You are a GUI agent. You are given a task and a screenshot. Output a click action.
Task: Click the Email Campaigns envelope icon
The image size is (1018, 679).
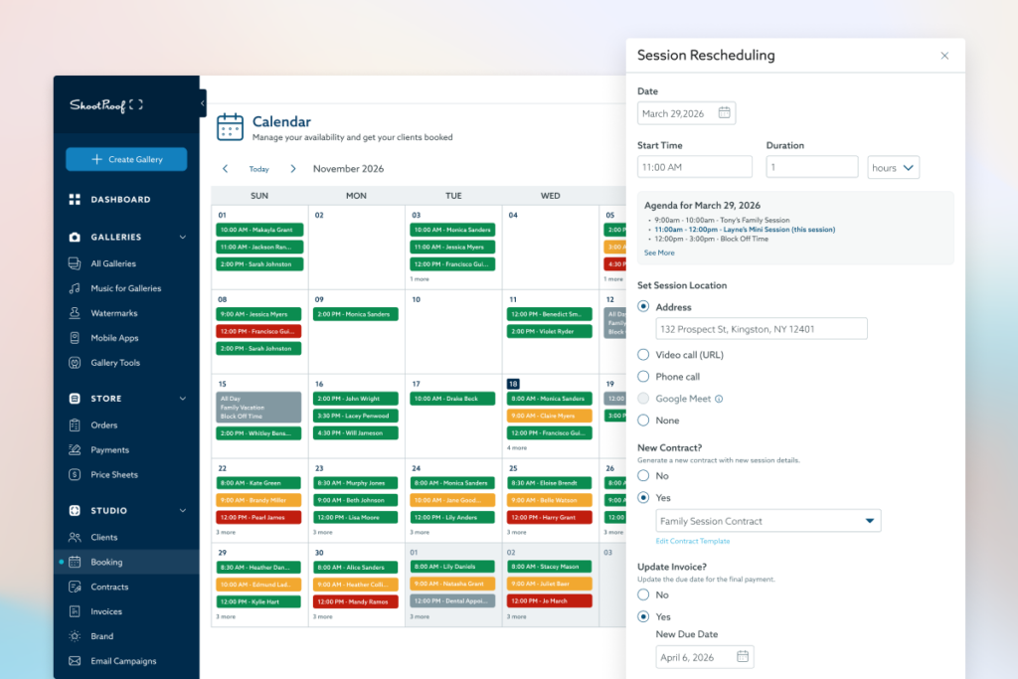[x=76, y=661]
